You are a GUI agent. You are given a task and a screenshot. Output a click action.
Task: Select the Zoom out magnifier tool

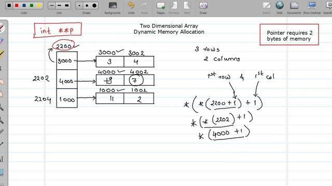tap(2, 120)
